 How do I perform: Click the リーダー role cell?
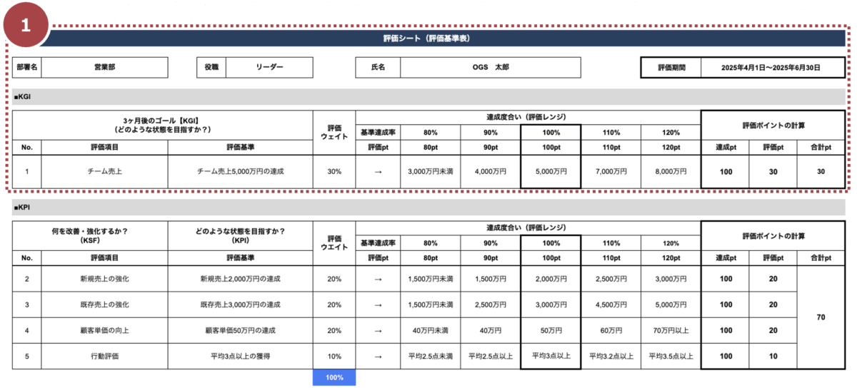[269, 67]
